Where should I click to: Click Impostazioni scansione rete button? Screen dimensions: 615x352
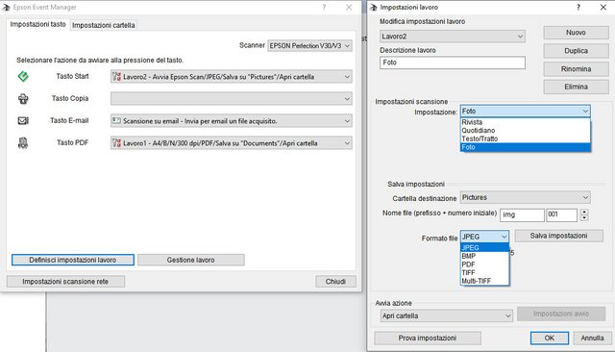coord(65,282)
